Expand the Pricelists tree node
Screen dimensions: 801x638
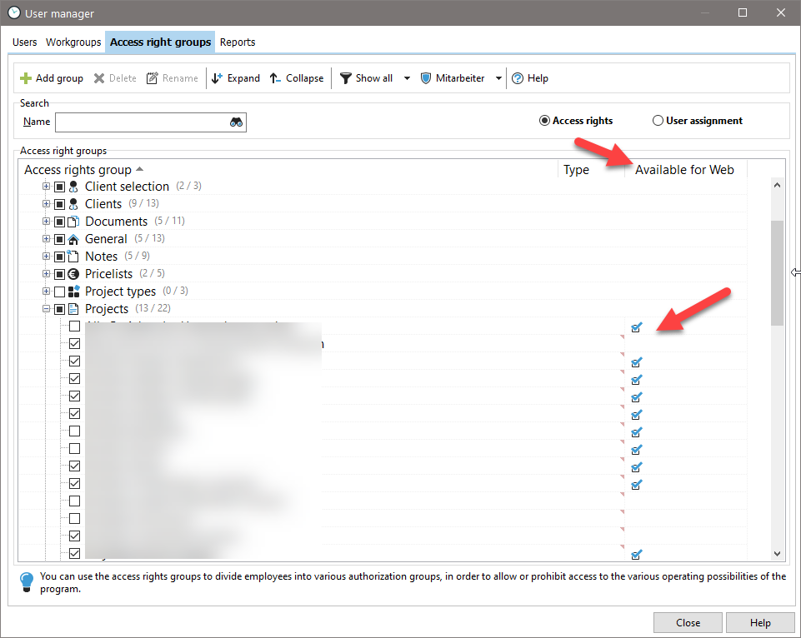[x=47, y=274]
